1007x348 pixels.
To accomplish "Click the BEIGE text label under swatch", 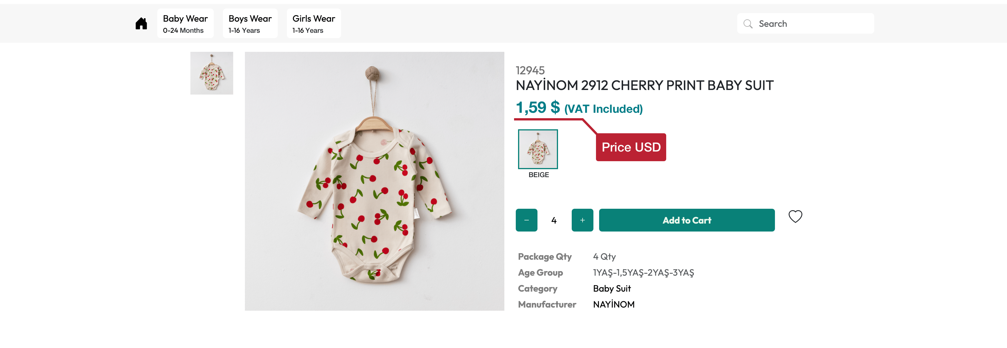I will coord(539,175).
